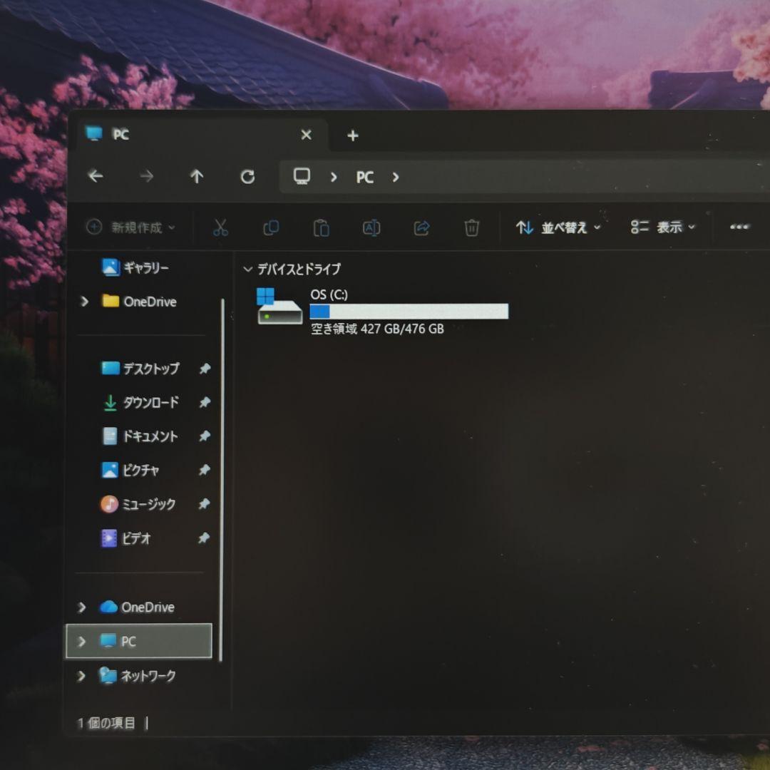Click the Delete trash can icon
The height and width of the screenshot is (770, 770).
click(x=471, y=227)
